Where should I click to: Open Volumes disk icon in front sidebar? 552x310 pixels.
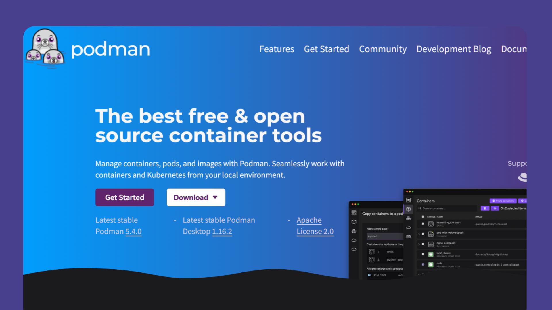[408, 237]
